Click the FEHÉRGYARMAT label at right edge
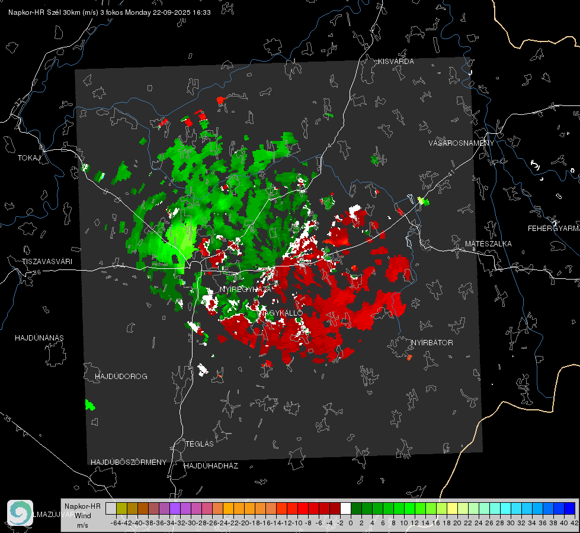580x533 pixels. point(553,229)
